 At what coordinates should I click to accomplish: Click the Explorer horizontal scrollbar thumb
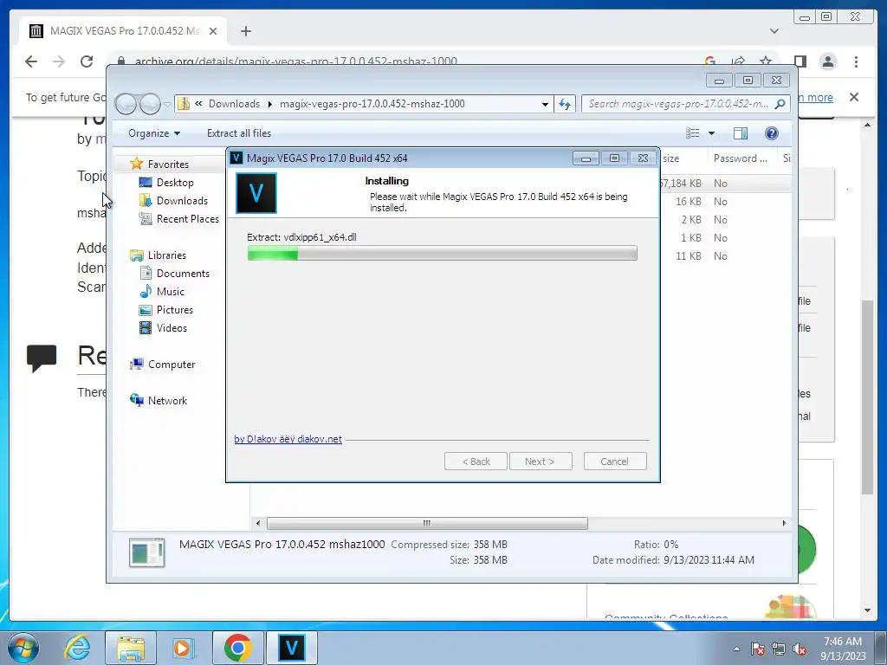pos(427,524)
